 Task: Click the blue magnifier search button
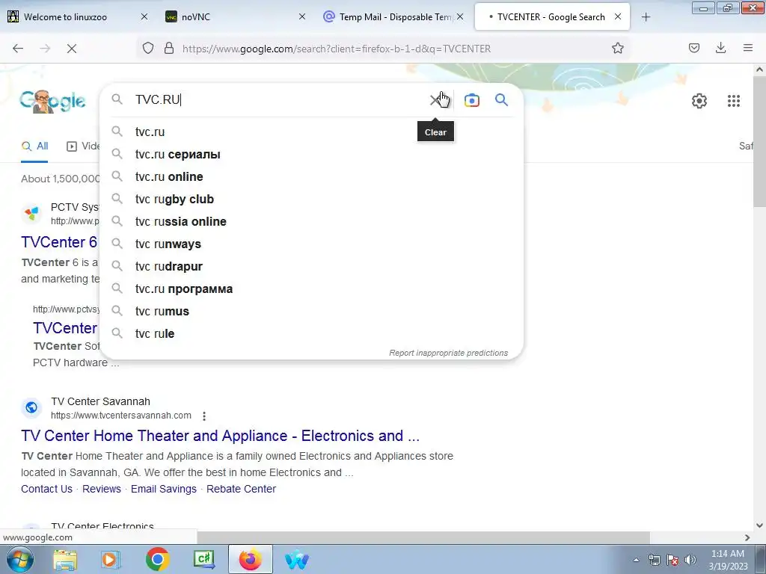pos(502,100)
